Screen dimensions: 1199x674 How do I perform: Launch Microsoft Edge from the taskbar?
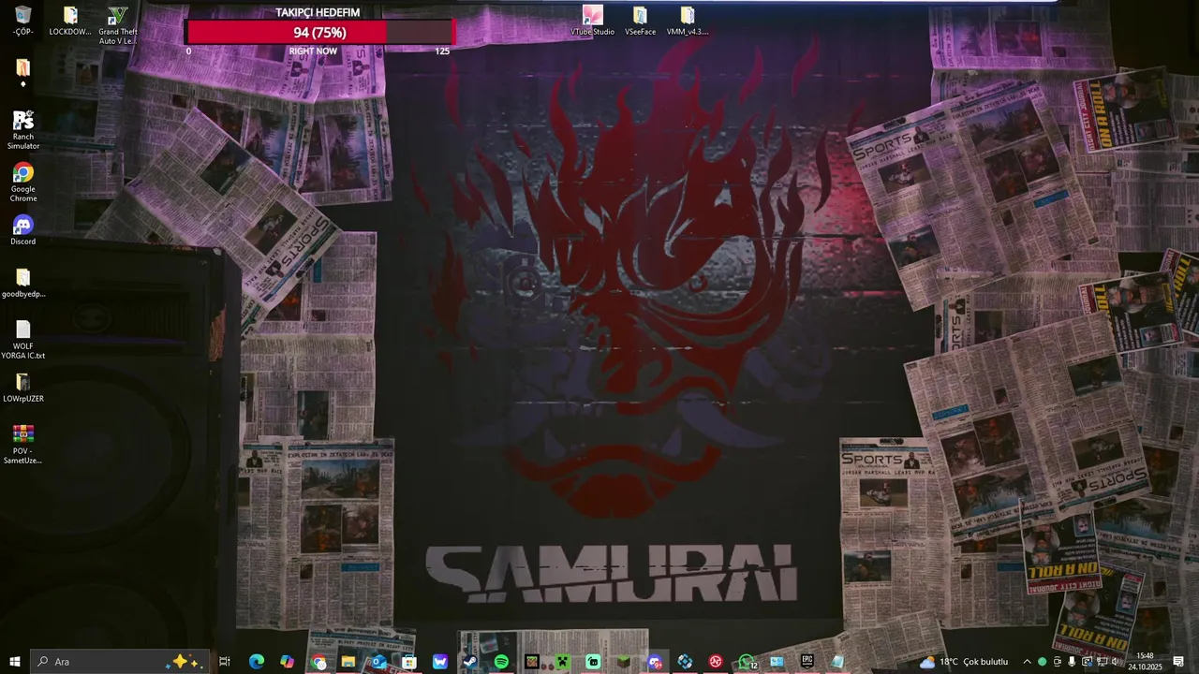(257, 662)
